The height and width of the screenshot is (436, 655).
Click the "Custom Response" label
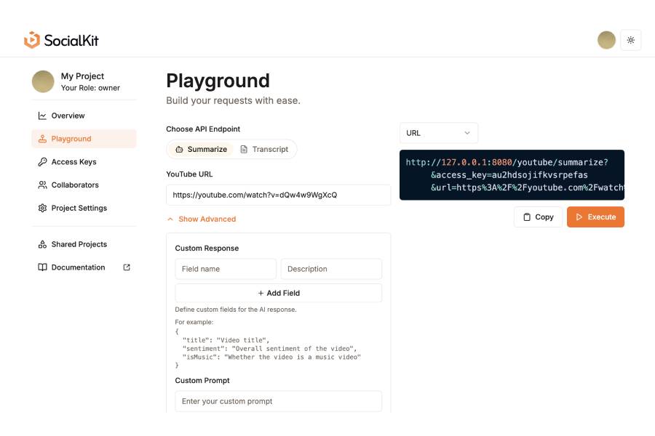coord(207,249)
